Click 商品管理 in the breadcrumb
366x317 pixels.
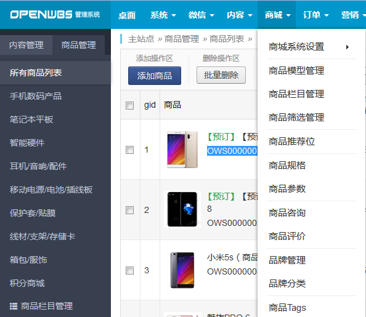coord(182,39)
